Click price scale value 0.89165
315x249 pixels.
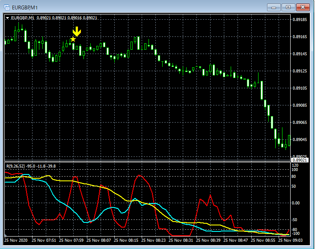click(300, 36)
